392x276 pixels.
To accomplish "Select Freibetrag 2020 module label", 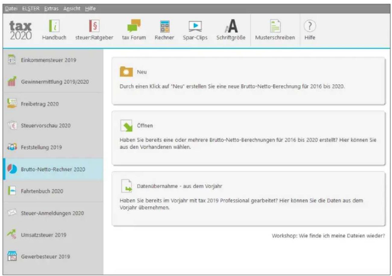I will (40, 104).
